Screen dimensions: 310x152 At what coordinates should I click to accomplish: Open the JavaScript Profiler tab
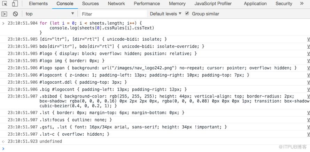click(213, 4)
